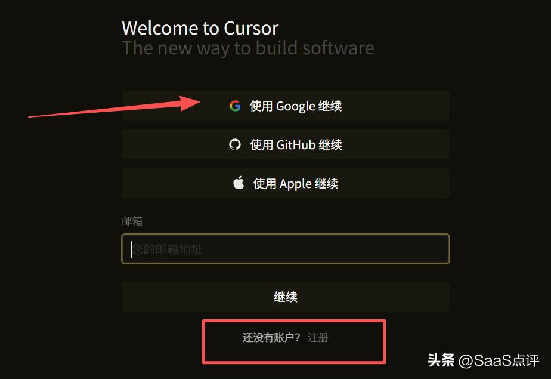Click the @SaaS点评 watermark handle
This screenshot has height=379, width=551.
[x=499, y=360]
